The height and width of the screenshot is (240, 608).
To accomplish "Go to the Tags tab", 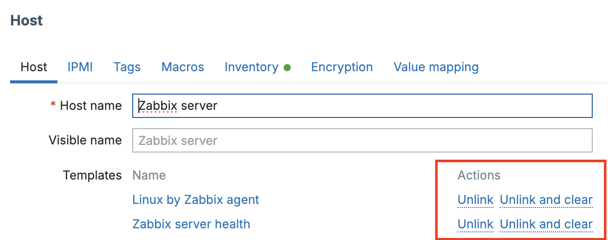I will 127,67.
